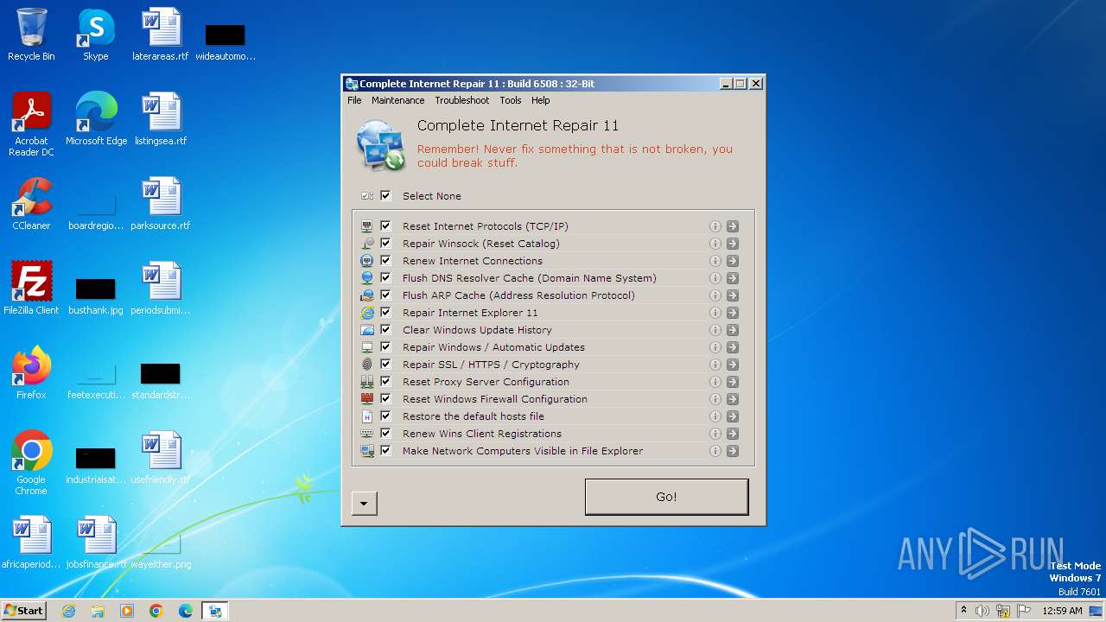Click info icon for Renew Internet Connections
Viewport: 1106px width, 622px height.
click(x=715, y=261)
